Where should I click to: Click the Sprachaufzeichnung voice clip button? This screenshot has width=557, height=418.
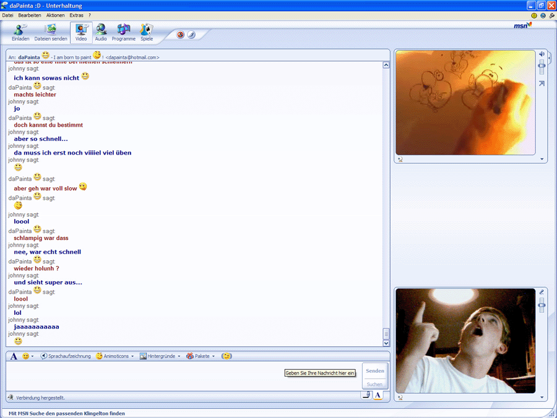(x=66, y=356)
